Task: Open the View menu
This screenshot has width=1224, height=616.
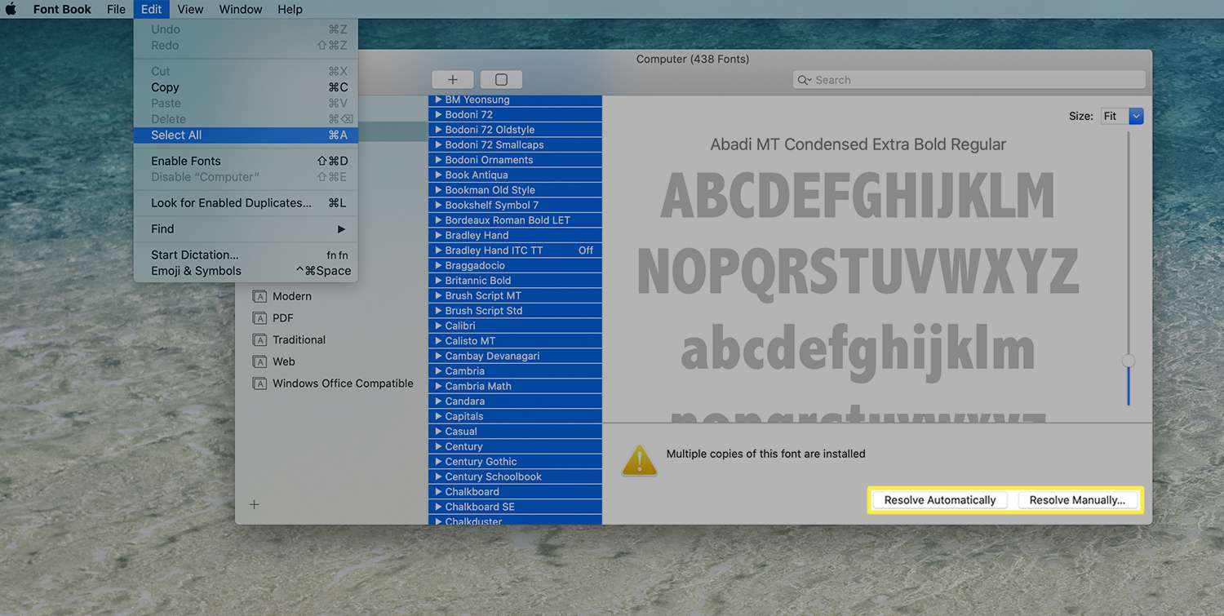Action: coord(190,9)
